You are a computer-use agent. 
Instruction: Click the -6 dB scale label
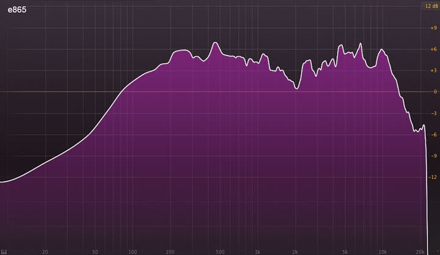pos(434,135)
